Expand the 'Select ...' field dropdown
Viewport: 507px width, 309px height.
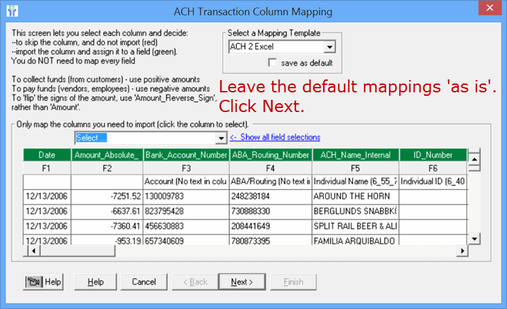(x=221, y=138)
